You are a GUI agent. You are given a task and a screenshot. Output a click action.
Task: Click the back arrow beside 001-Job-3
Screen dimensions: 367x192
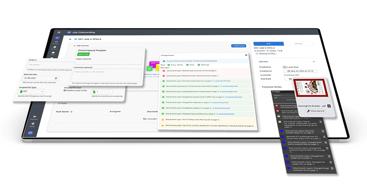coord(70,39)
